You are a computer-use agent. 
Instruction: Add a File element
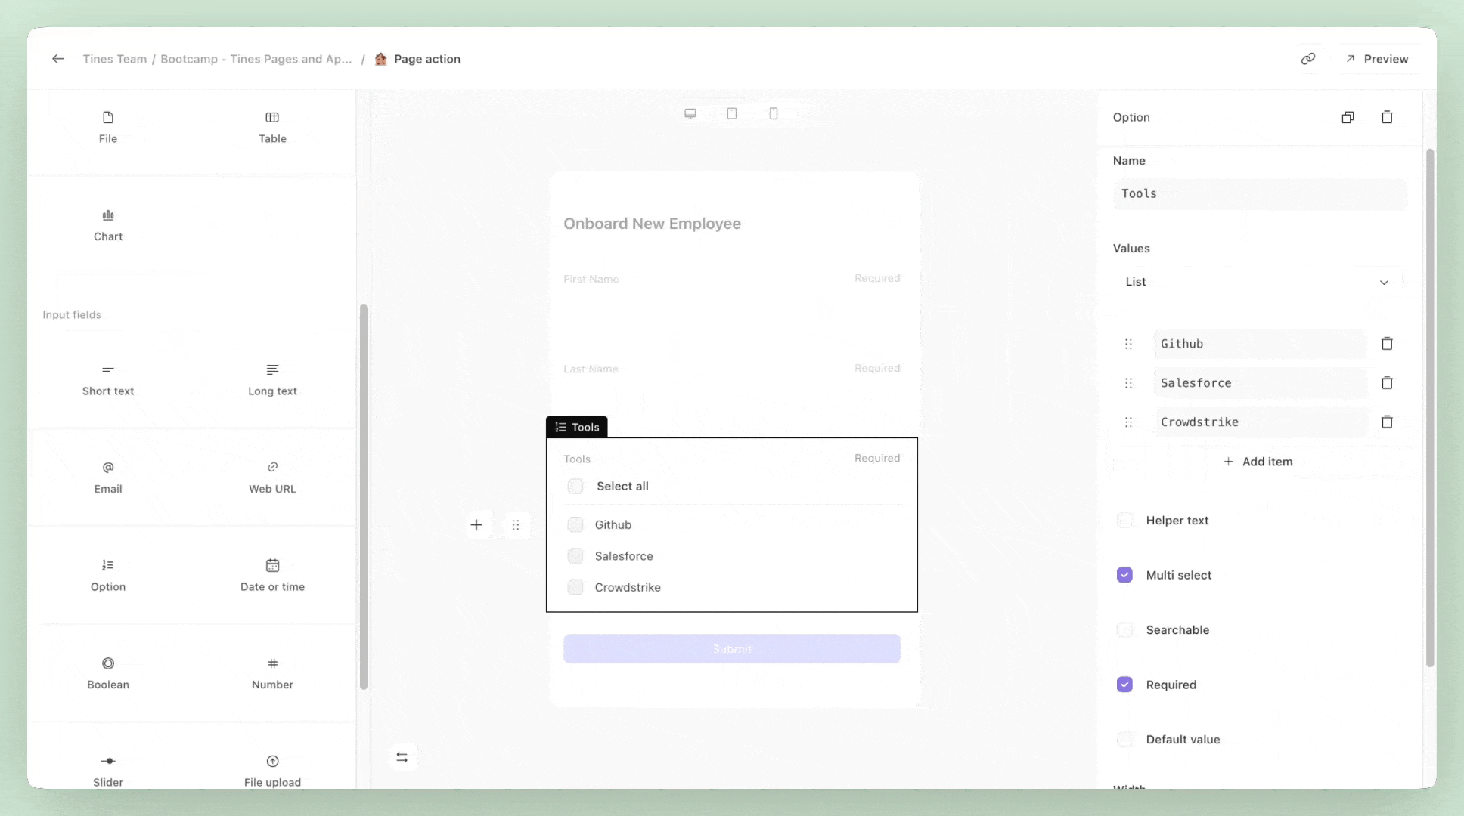tap(108, 127)
